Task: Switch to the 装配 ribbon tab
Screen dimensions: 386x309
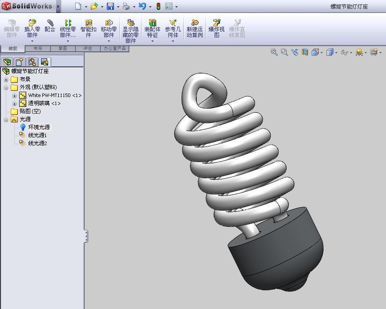Action: point(13,49)
